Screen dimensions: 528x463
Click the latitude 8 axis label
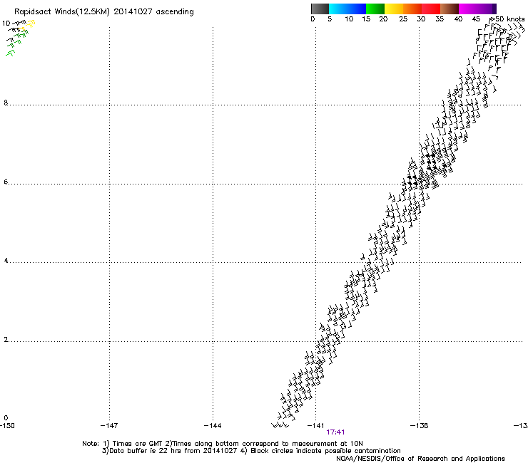[6, 103]
